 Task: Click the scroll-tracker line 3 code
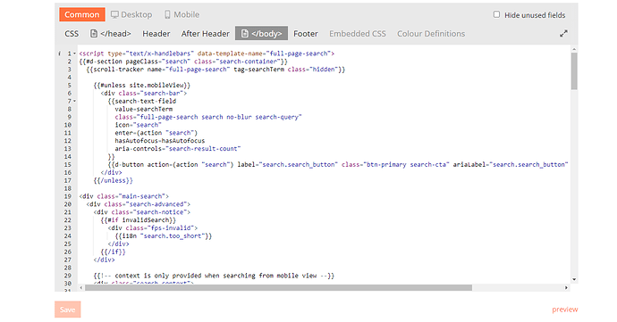(x=216, y=69)
